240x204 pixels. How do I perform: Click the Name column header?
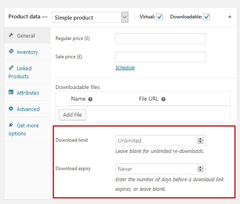(x=78, y=99)
